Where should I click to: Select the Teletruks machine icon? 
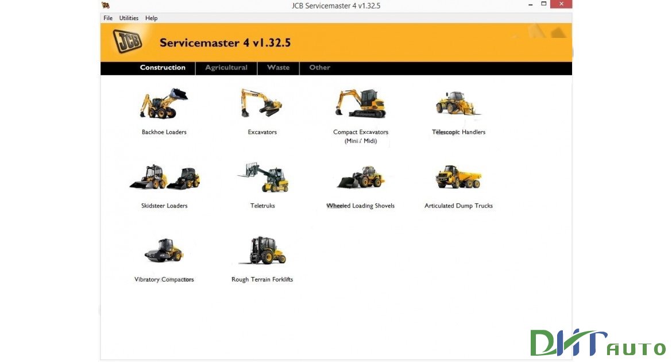coord(263,177)
